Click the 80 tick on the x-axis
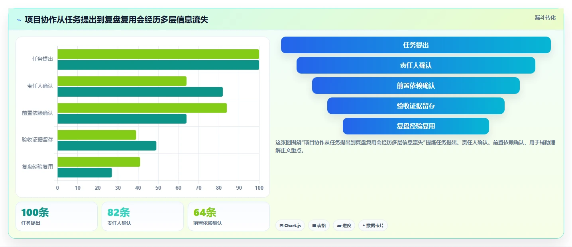Viewport: 572px width, 247px height. pyautogui.click(x=219, y=188)
